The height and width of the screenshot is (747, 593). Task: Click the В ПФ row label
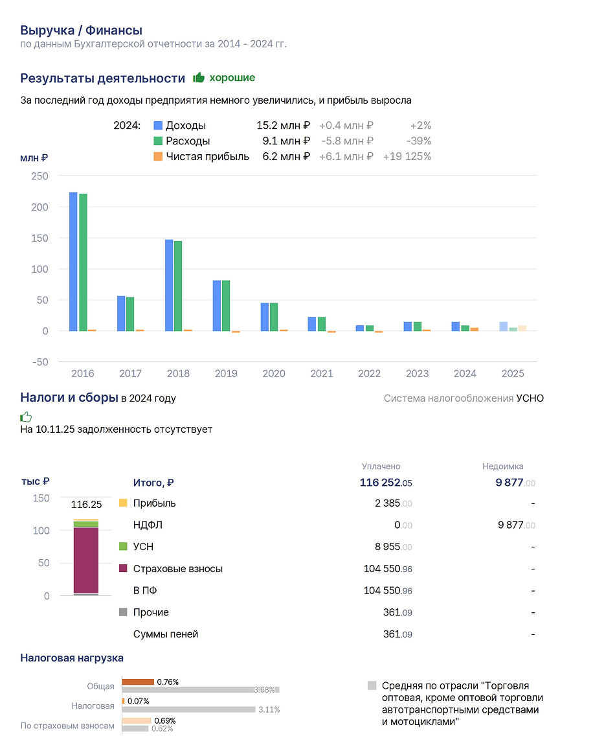pyautogui.click(x=145, y=591)
